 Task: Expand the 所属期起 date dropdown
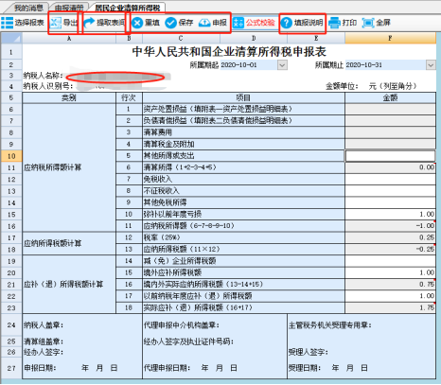282,65
